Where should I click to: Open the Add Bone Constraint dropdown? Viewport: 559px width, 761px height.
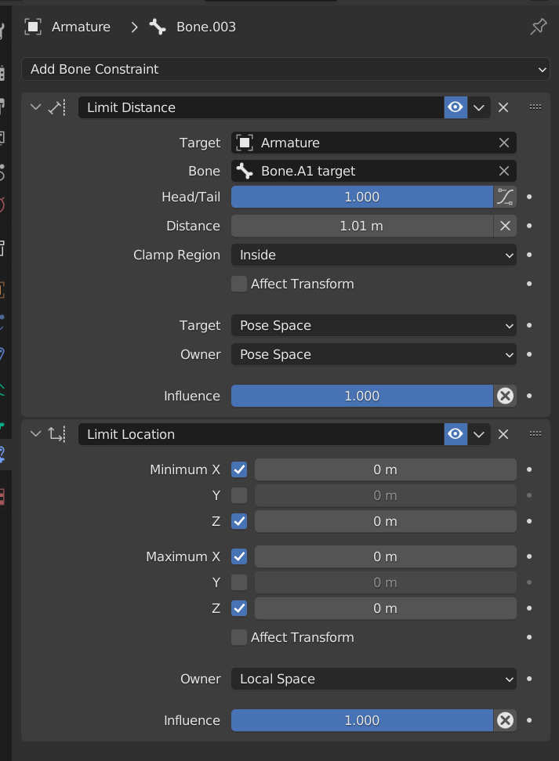click(286, 69)
